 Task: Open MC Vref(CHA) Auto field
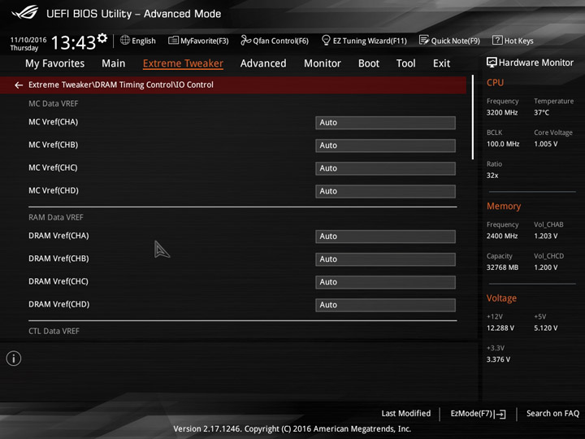coord(385,123)
